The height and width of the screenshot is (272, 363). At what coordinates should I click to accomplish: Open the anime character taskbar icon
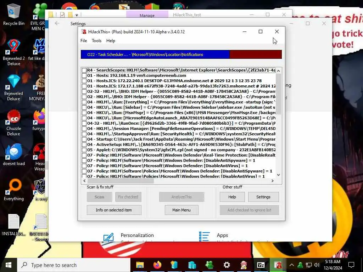244,265
